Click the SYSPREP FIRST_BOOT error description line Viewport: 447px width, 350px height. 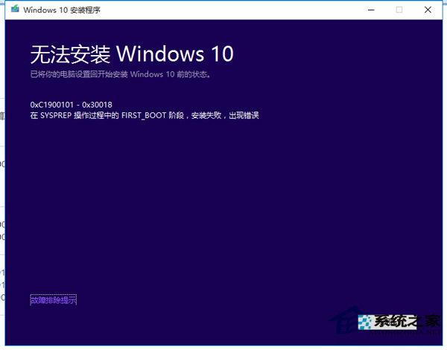click(145, 115)
